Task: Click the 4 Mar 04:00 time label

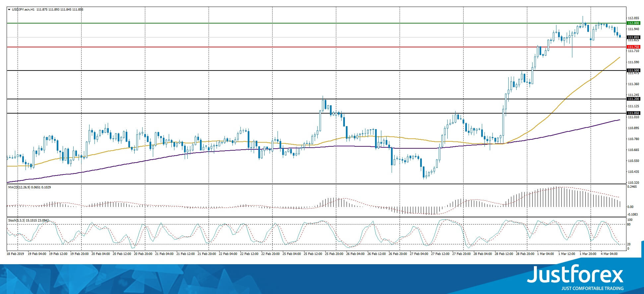Action: coord(609,254)
